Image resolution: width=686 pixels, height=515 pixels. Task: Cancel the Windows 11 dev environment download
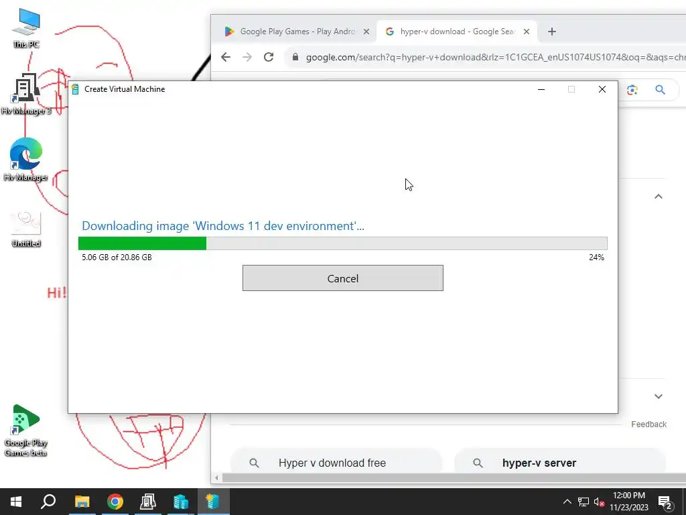[x=342, y=278]
